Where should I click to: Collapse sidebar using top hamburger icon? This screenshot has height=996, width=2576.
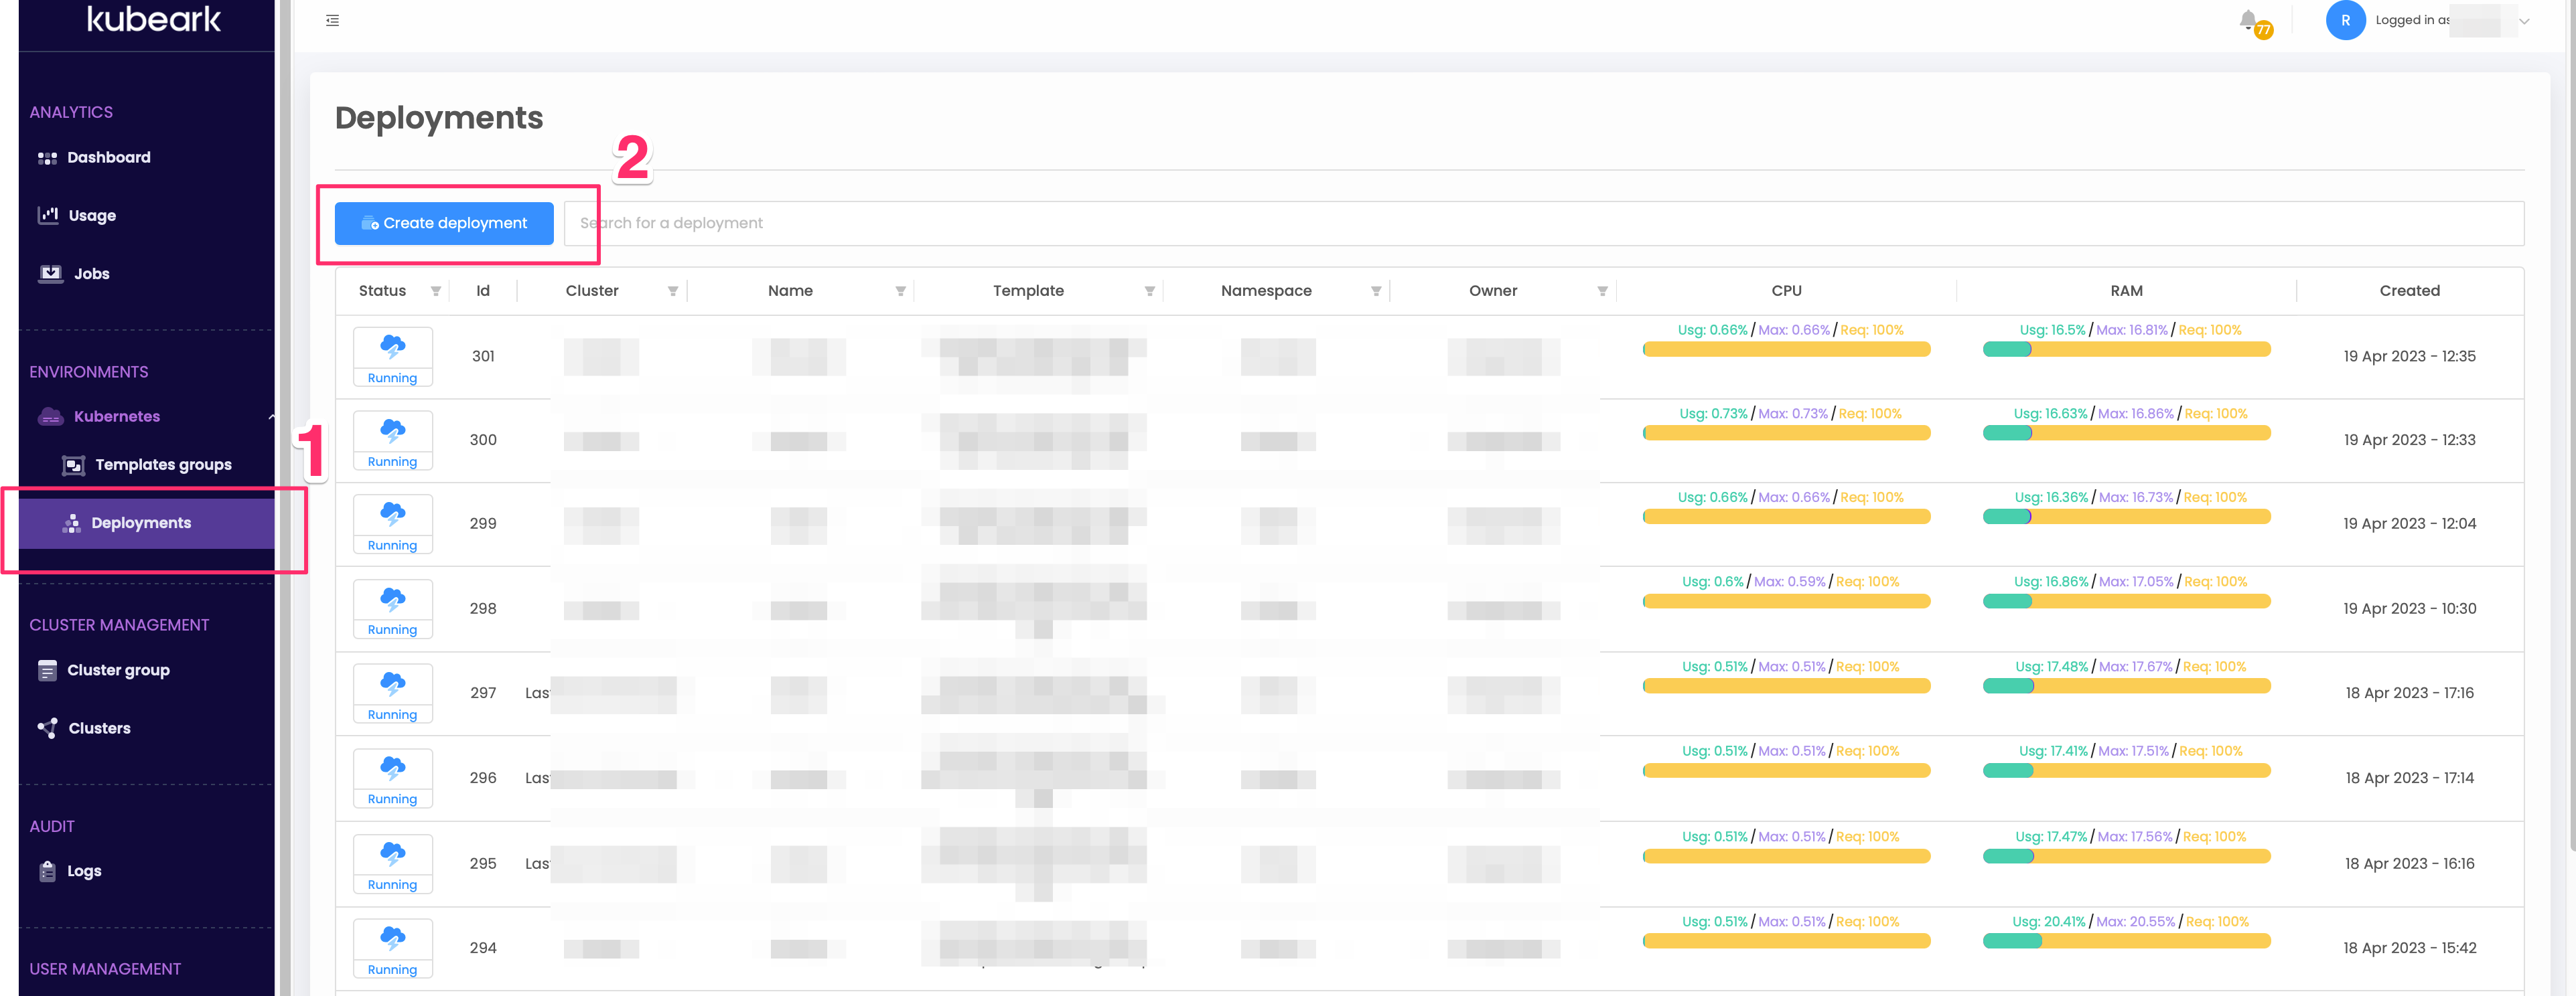pos(333,20)
